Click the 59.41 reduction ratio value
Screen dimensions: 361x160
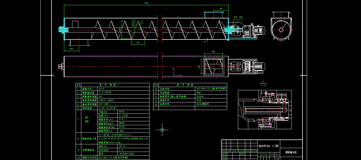[122, 146]
